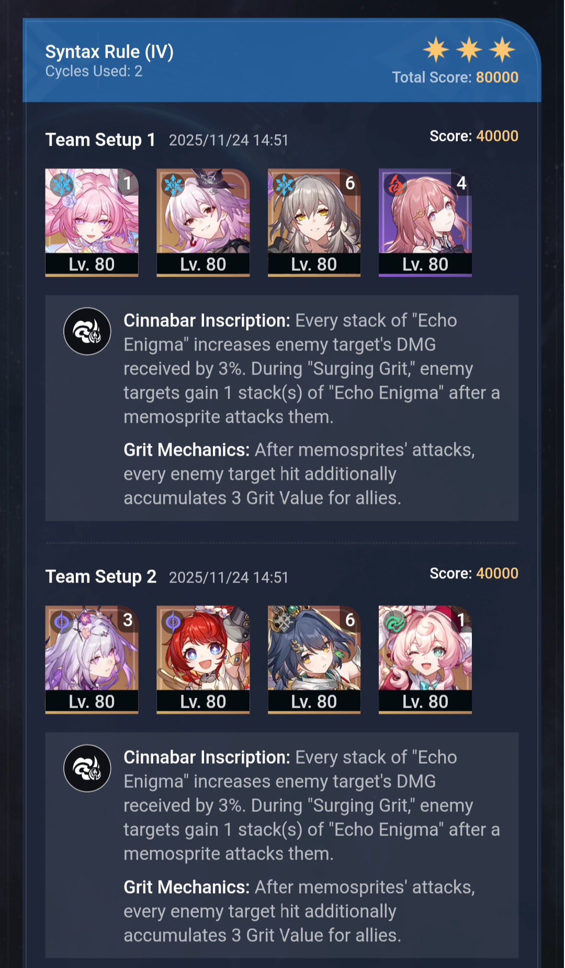This screenshot has width=565, height=968.
Task: Select the pink fox-eared character in Team 1
Action: 92,222
